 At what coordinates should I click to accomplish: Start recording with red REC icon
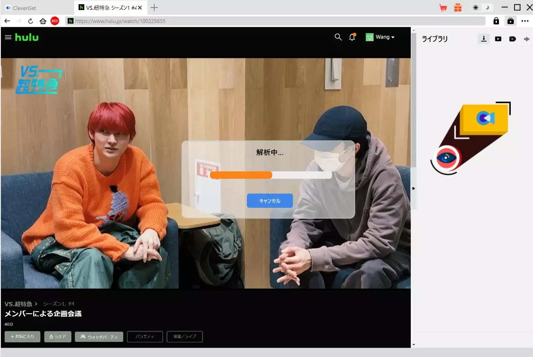(x=55, y=21)
